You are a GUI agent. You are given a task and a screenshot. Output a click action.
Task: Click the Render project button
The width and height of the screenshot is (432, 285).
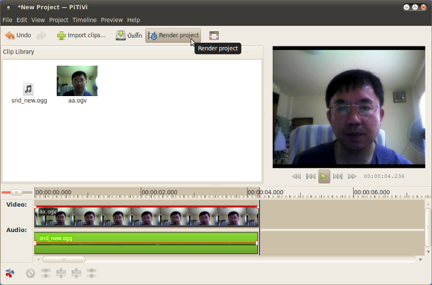pos(173,35)
